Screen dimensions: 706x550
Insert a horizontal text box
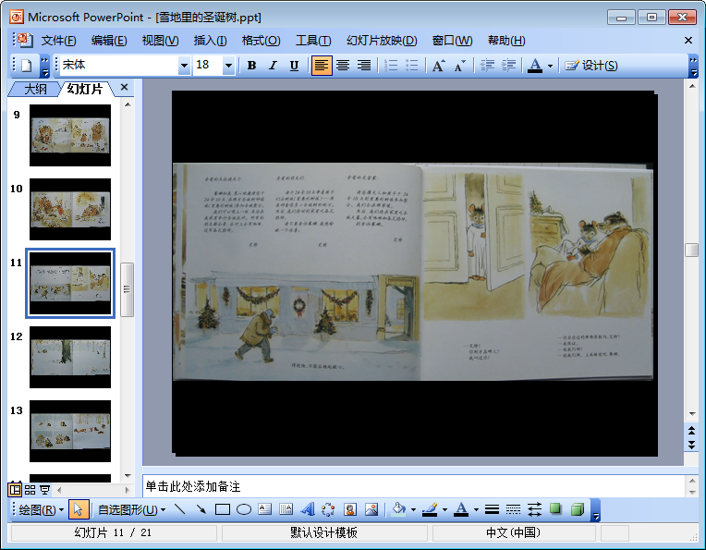(264, 510)
